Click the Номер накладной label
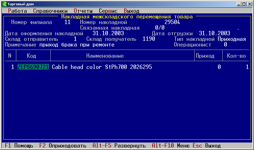254x150 pixels. point(103,22)
